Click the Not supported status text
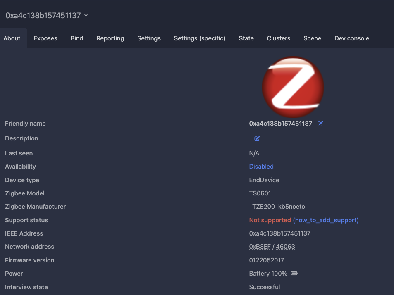The width and height of the screenshot is (394, 295). [x=270, y=220]
